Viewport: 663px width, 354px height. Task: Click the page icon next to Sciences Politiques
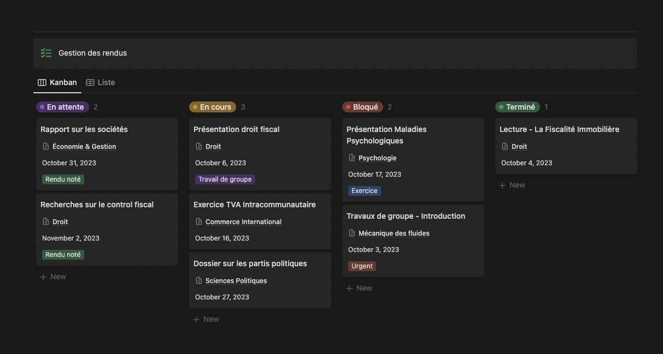click(199, 280)
